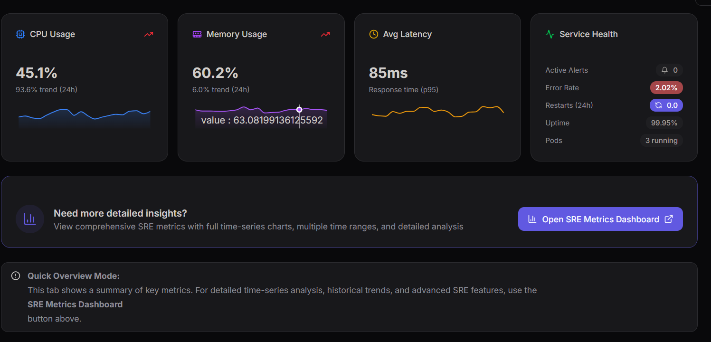Click the red trend arrow on CPU Usage card
The width and height of the screenshot is (711, 342).
pyautogui.click(x=148, y=34)
